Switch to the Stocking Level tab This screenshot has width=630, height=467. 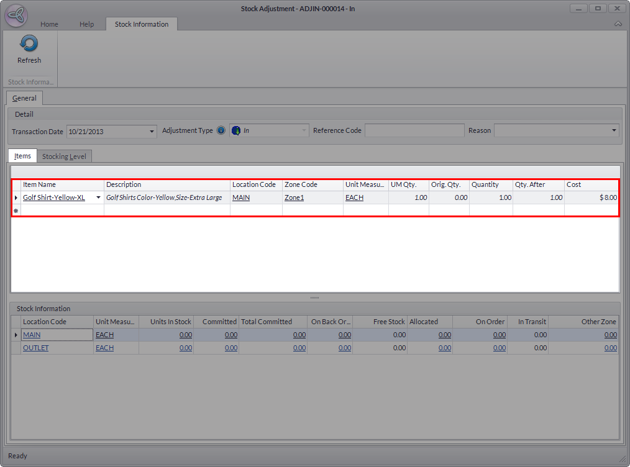coord(64,156)
